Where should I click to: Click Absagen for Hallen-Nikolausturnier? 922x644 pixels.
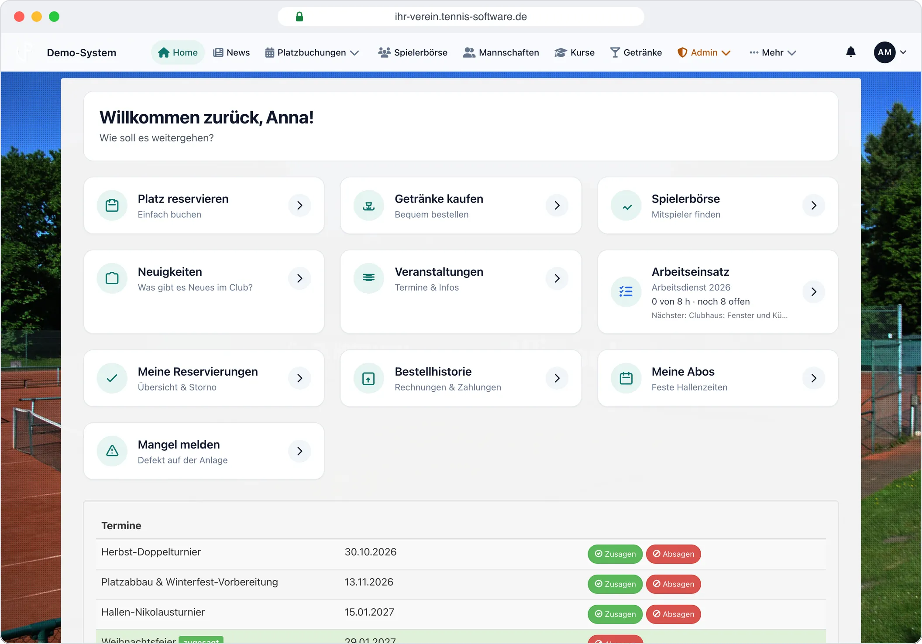(x=673, y=614)
